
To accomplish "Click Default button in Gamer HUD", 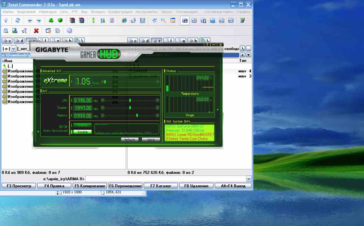I will tap(130, 140).
